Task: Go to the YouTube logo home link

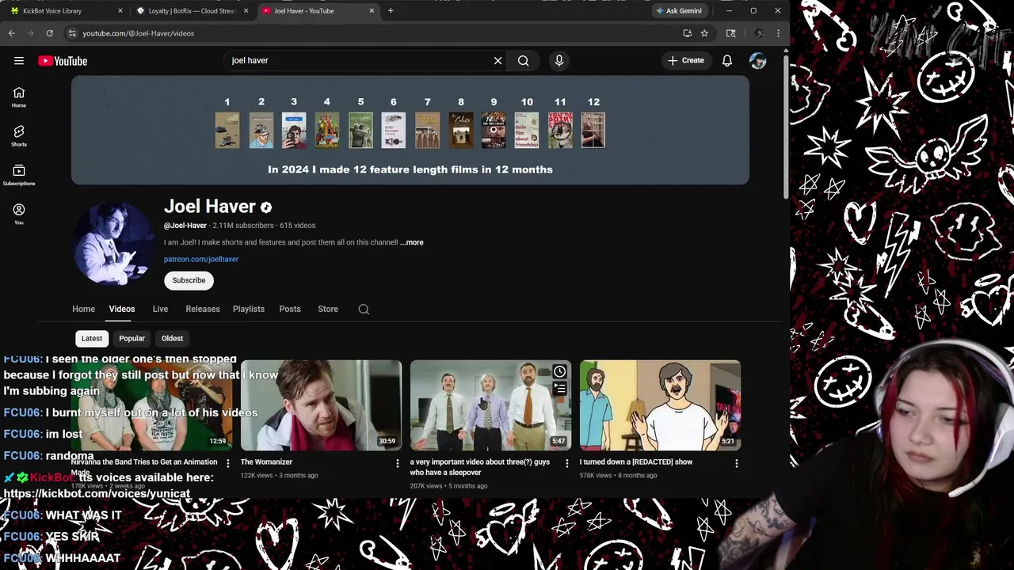Action: pyautogui.click(x=63, y=61)
